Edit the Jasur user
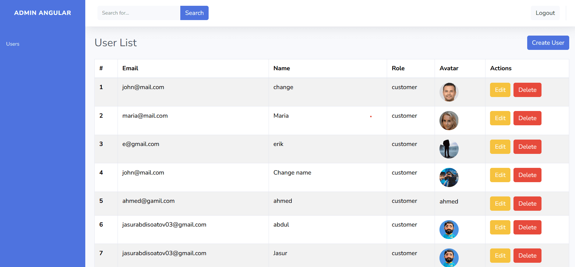This screenshot has width=575, height=267. 500,255
